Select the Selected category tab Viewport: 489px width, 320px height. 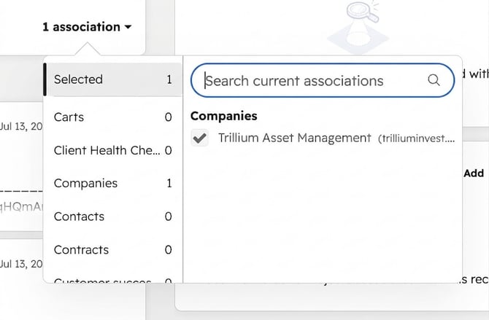click(112, 79)
